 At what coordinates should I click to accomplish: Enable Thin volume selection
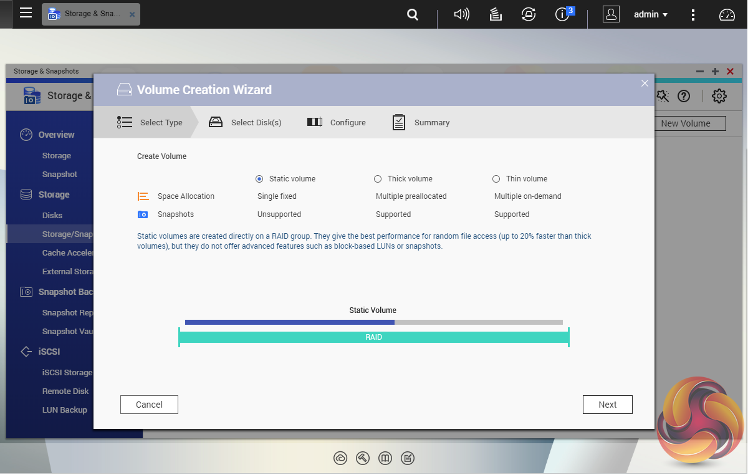496,179
